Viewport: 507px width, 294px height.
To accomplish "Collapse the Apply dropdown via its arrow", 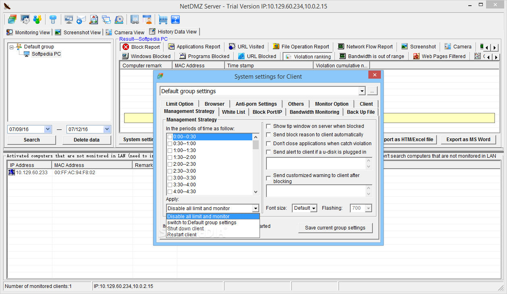I will pyautogui.click(x=255, y=209).
